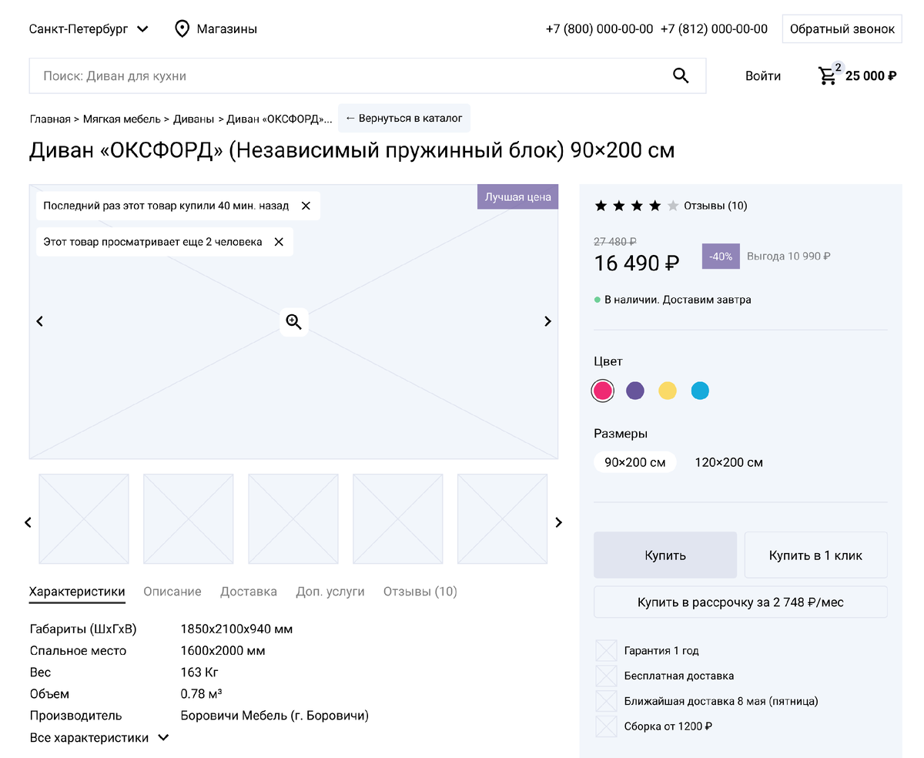Call +7 (800) 000-00-00 number
The image size is (924, 758).
[x=599, y=29]
